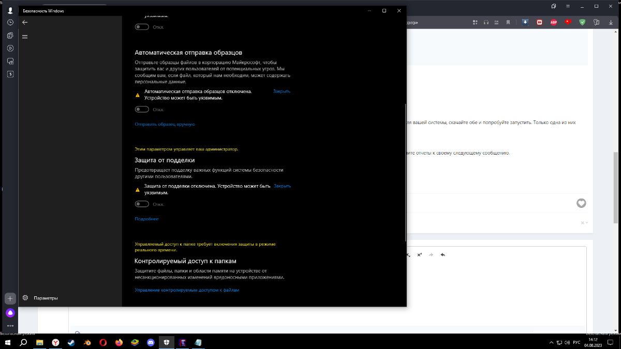Click the red fast-forward extension icon

[x=539, y=22]
